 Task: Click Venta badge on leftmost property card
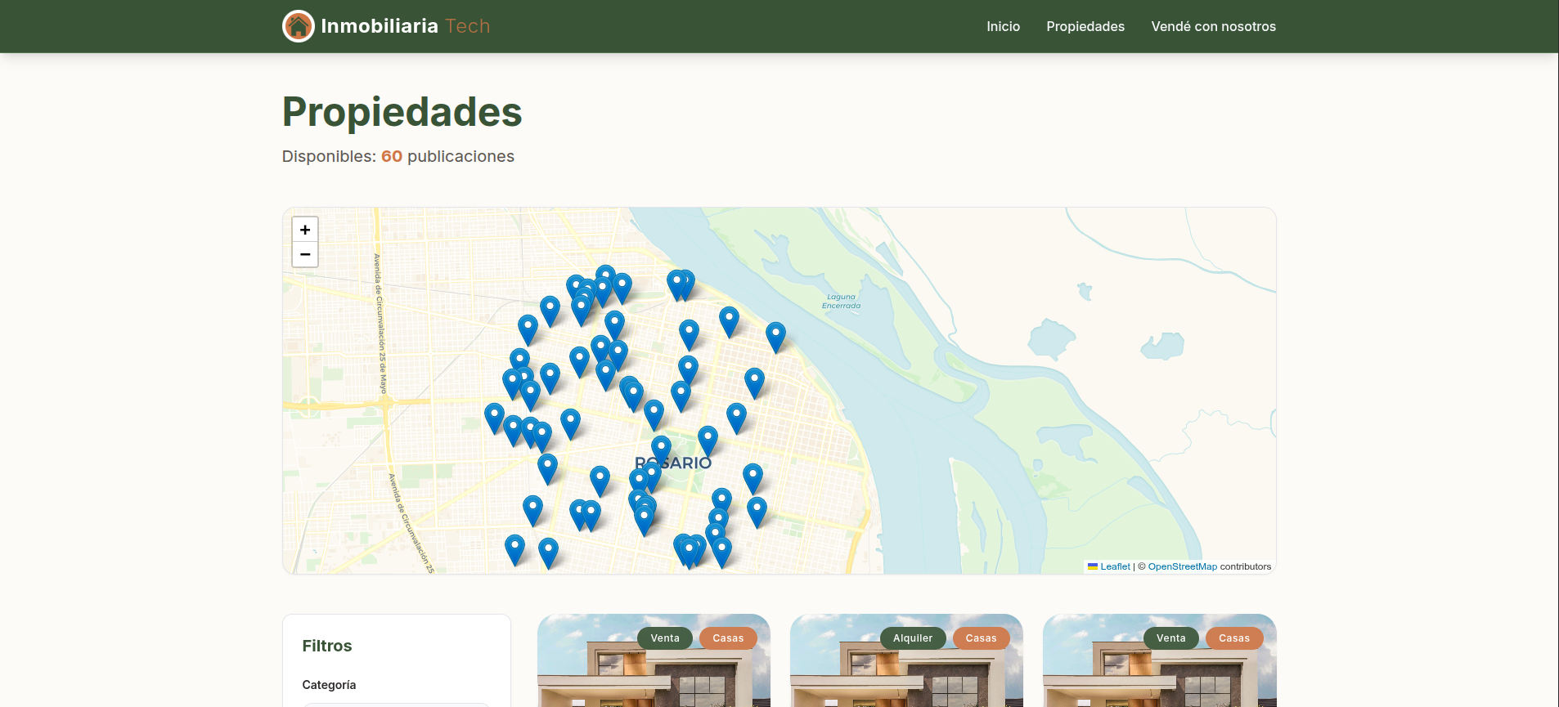[665, 638]
